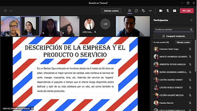The image size is (197, 111).
Task: Click ARMENTA OCHOA ANALILIA avatar
Action: (x=156, y=64)
